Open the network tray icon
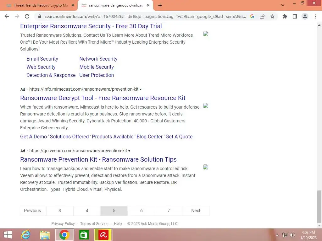The height and width of the screenshot is (241, 322). tap(285, 235)
